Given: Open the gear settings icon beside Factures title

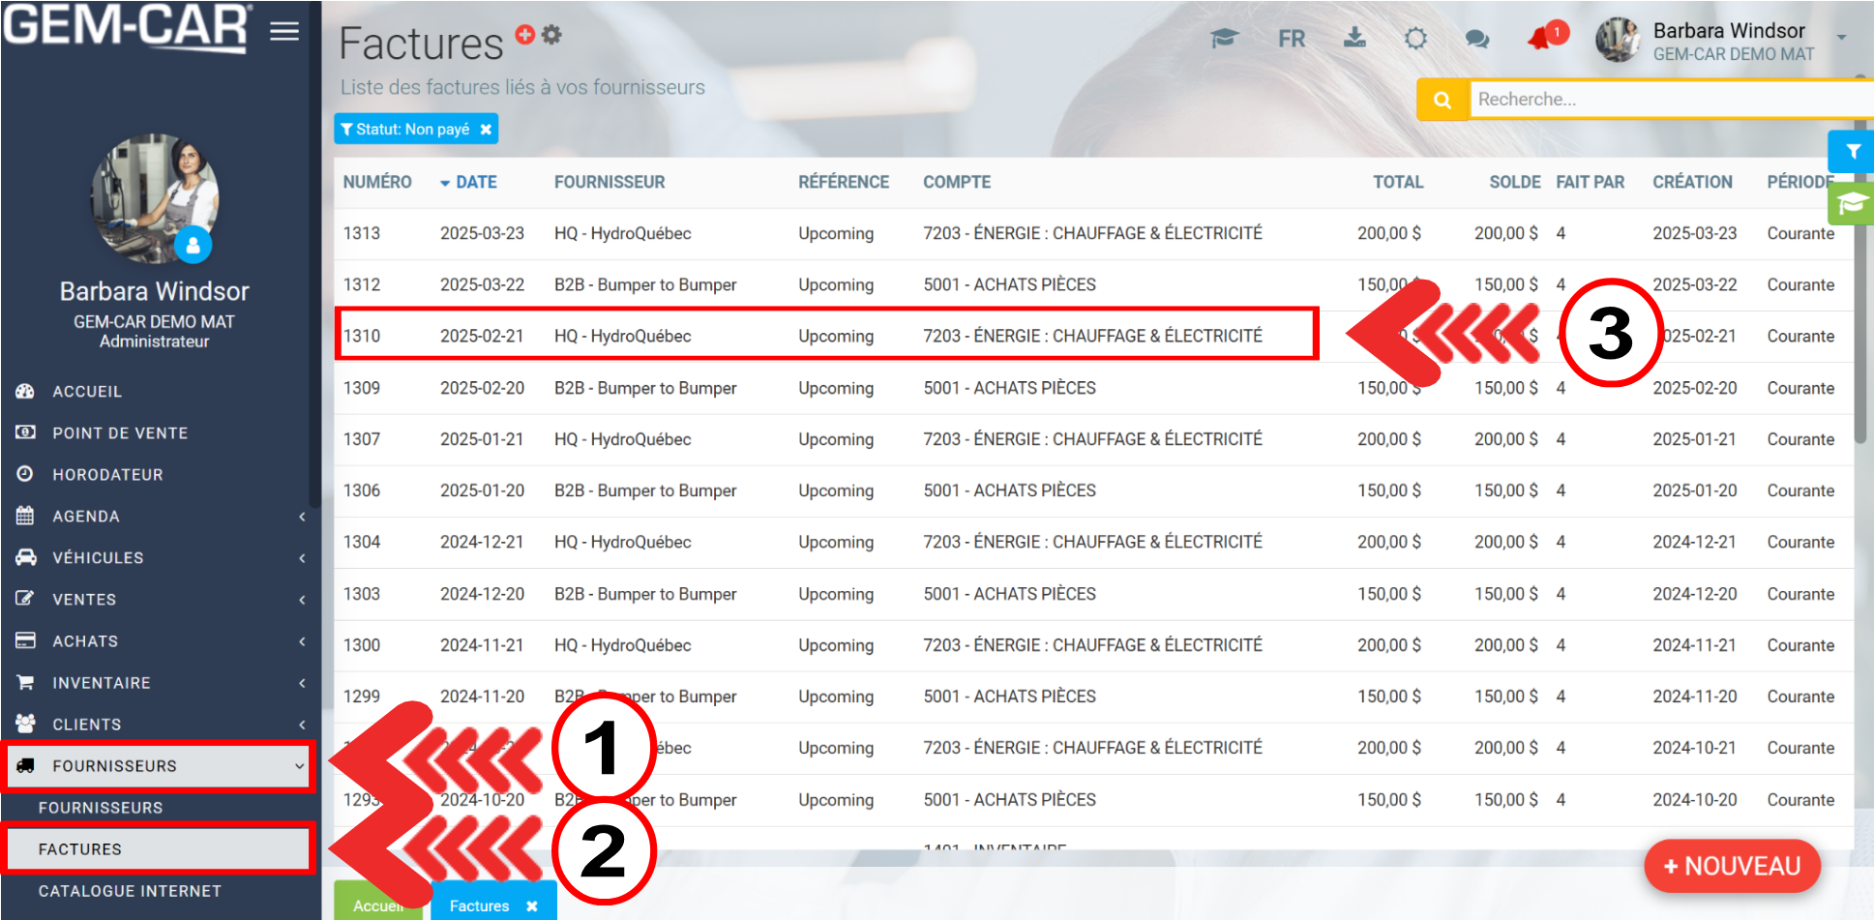Looking at the screenshot, I should pos(551,35).
